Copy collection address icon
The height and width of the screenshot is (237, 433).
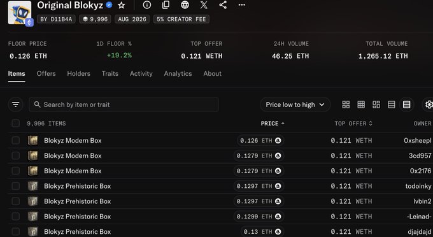(x=166, y=4)
